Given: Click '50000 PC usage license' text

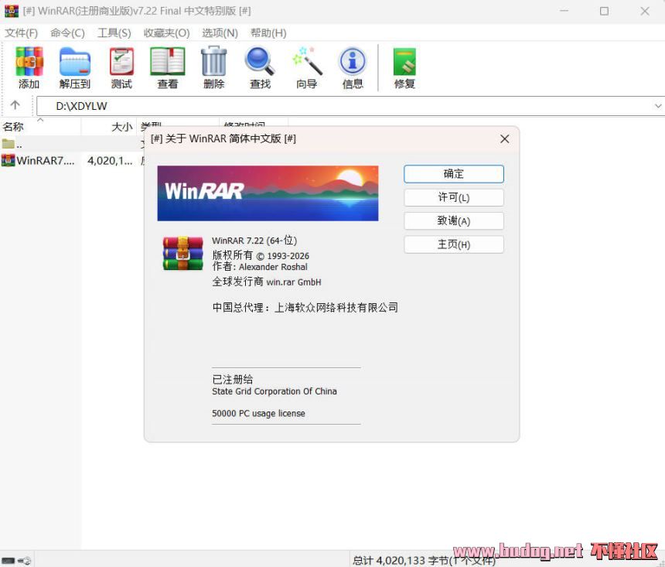Looking at the screenshot, I should click(x=258, y=413).
